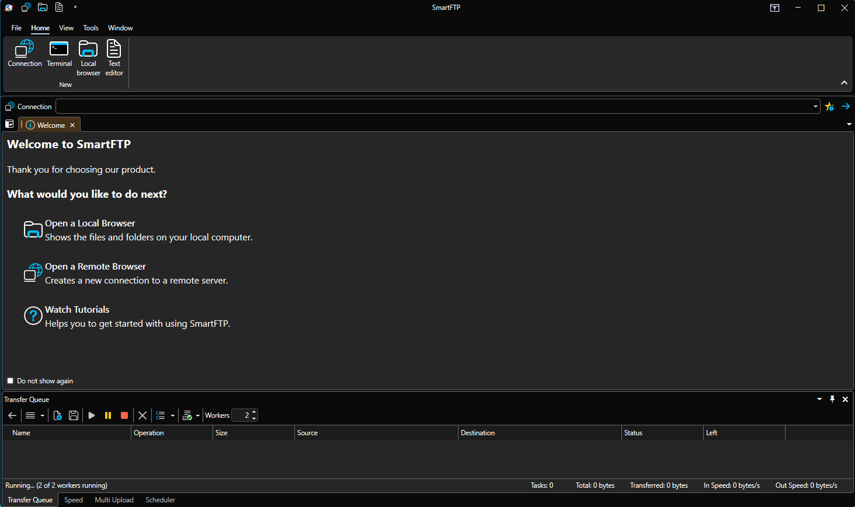The height and width of the screenshot is (507, 855).
Task: Increase Workers count with up arrow
Action: tap(254, 412)
